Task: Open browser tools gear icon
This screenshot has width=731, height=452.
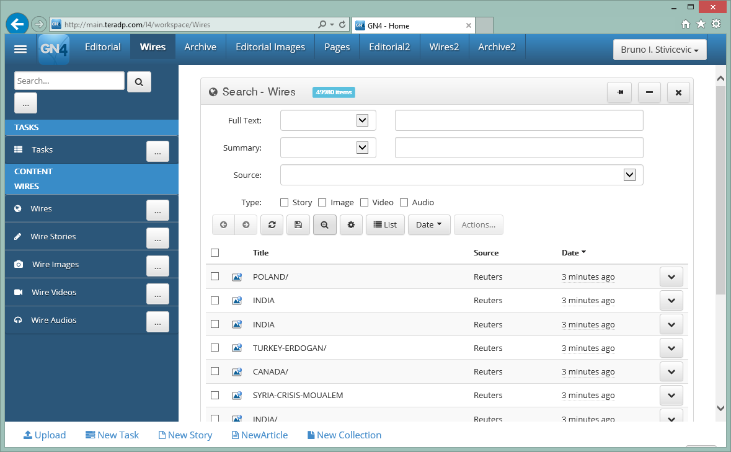Action: [716, 24]
